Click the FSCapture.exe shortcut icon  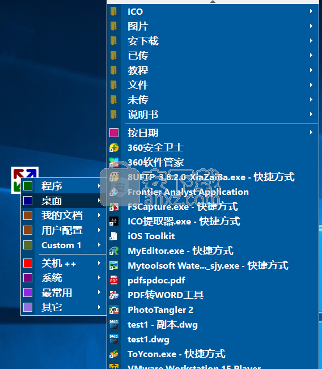coord(114,207)
